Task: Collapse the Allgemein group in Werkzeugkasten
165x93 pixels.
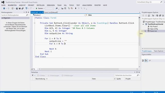Action: click(2, 18)
